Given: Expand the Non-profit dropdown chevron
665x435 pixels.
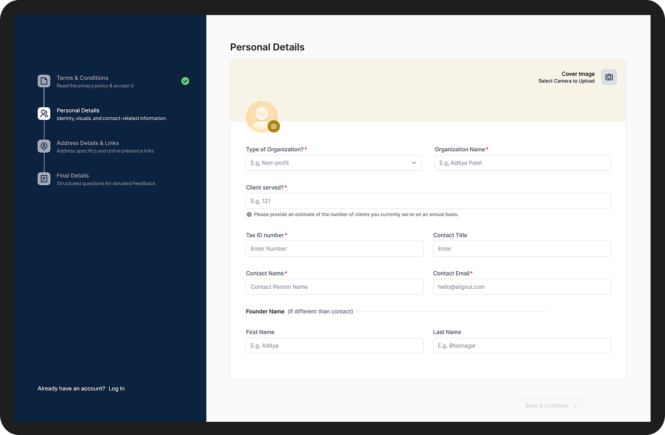Looking at the screenshot, I should tap(414, 163).
